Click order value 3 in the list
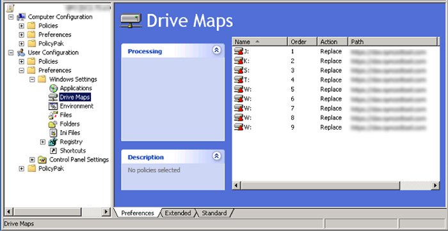The height and width of the screenshot is (231, 448). coord(292,70)
